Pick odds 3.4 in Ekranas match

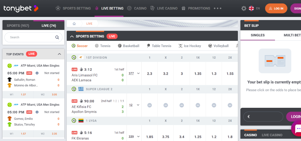182,137
